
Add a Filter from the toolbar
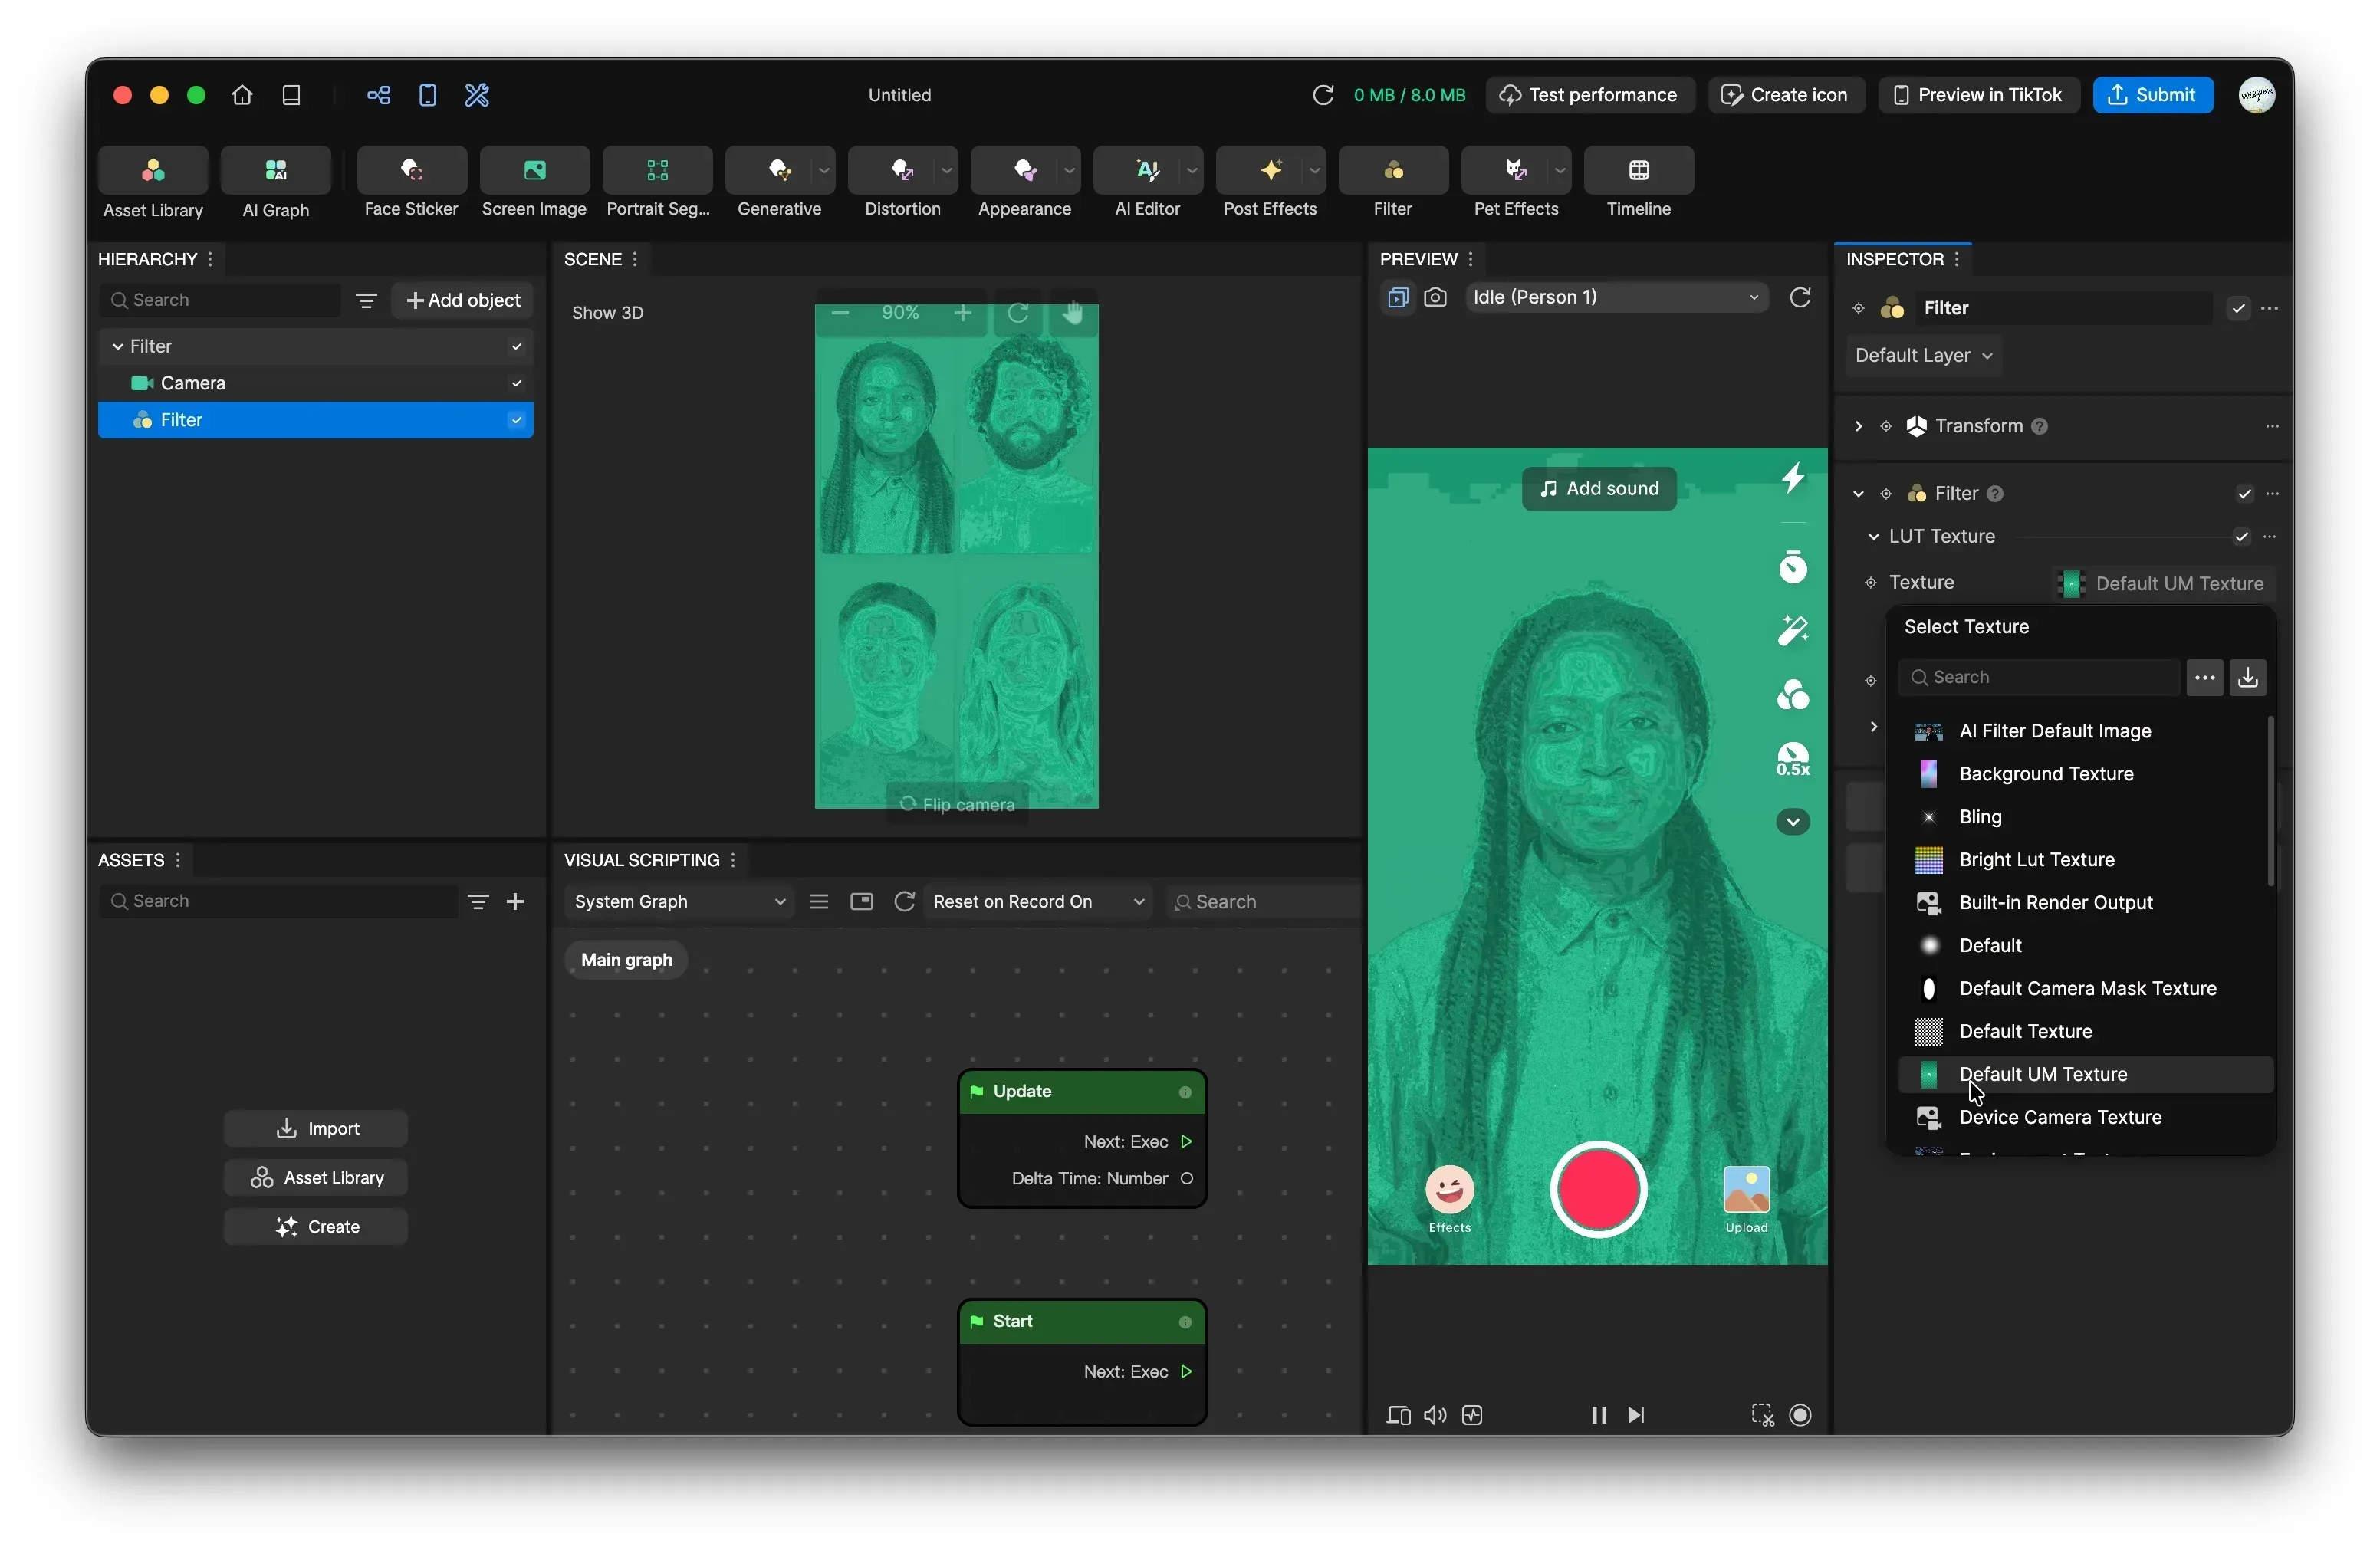pos(1393,170)
